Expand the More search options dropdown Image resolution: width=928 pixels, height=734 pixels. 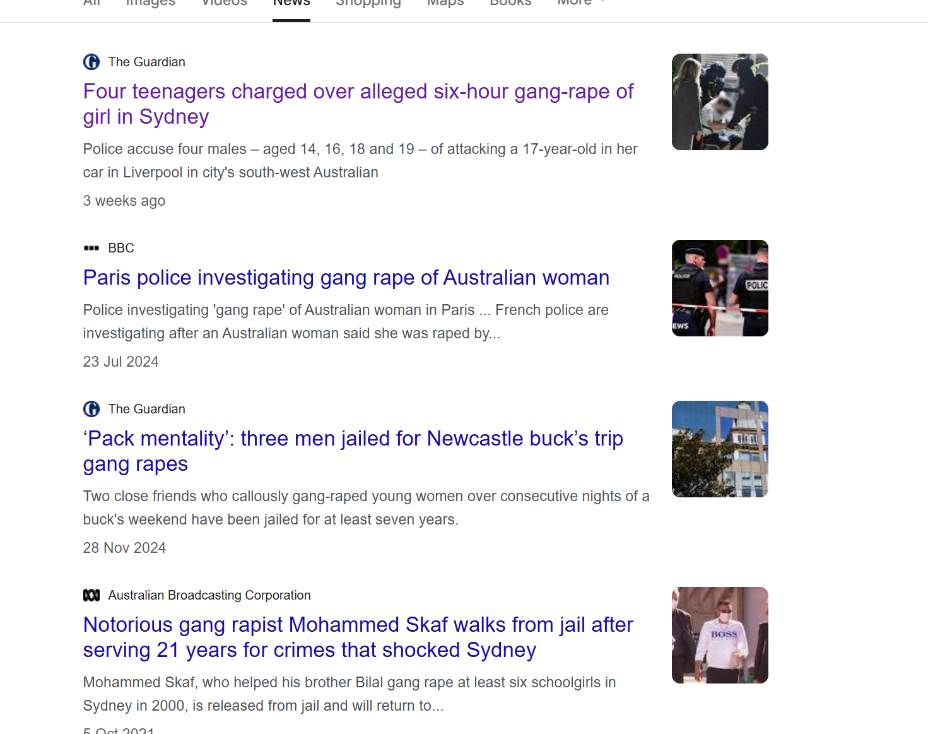(x=582, y=4)
